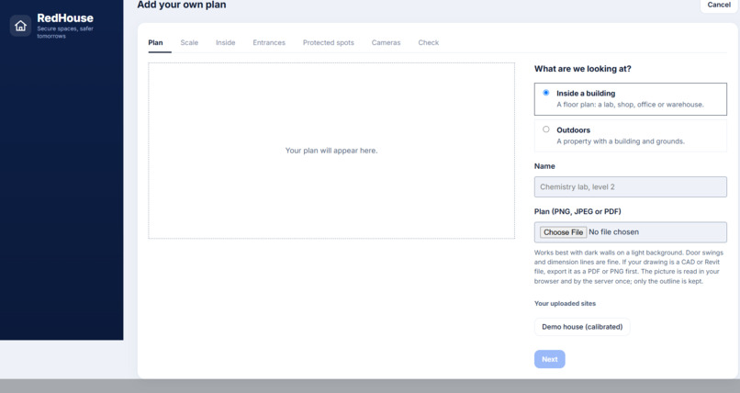This screenshot has width=740, height=393.
Task: Click the plan preview drop area
Action: pyautogui.click(x=331, y=151)
